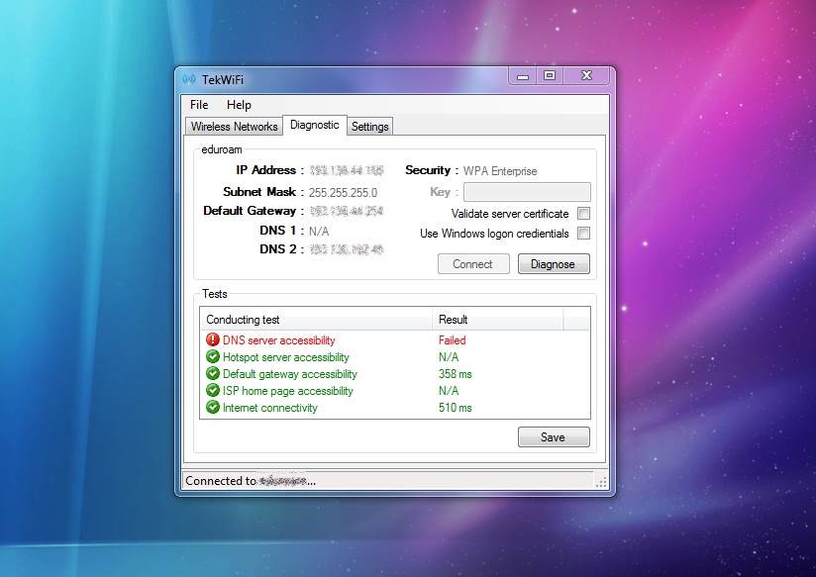Click the 358 ms result value
This screenshot has width=816, height=577.
click(456, 373)
